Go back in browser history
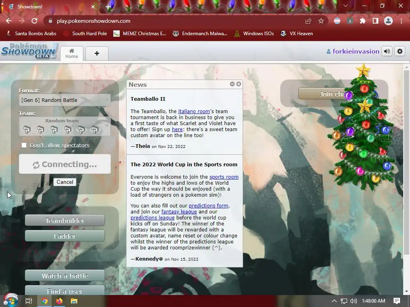 9,21
